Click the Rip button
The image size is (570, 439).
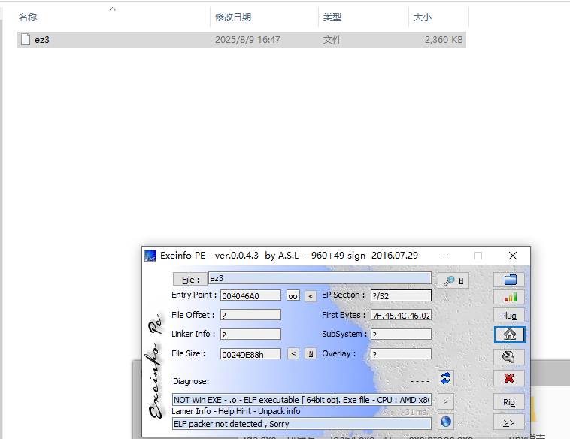[509, 402]
